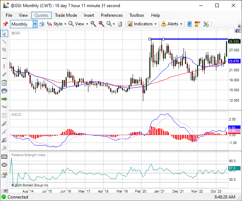Image resolution: width=242 pixels, height=201 pixels.
Task: Zoom in with the green plus magnifier
Action: (x=93, y=24)
